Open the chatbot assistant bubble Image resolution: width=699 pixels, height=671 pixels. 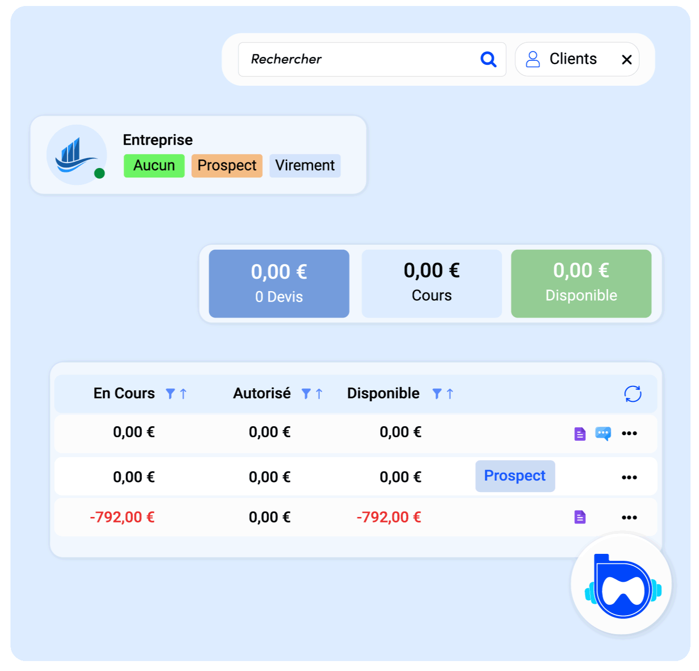621,584
